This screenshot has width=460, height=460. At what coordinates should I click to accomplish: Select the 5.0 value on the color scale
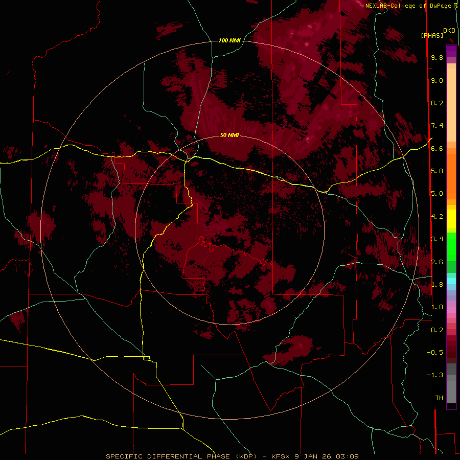437,194
